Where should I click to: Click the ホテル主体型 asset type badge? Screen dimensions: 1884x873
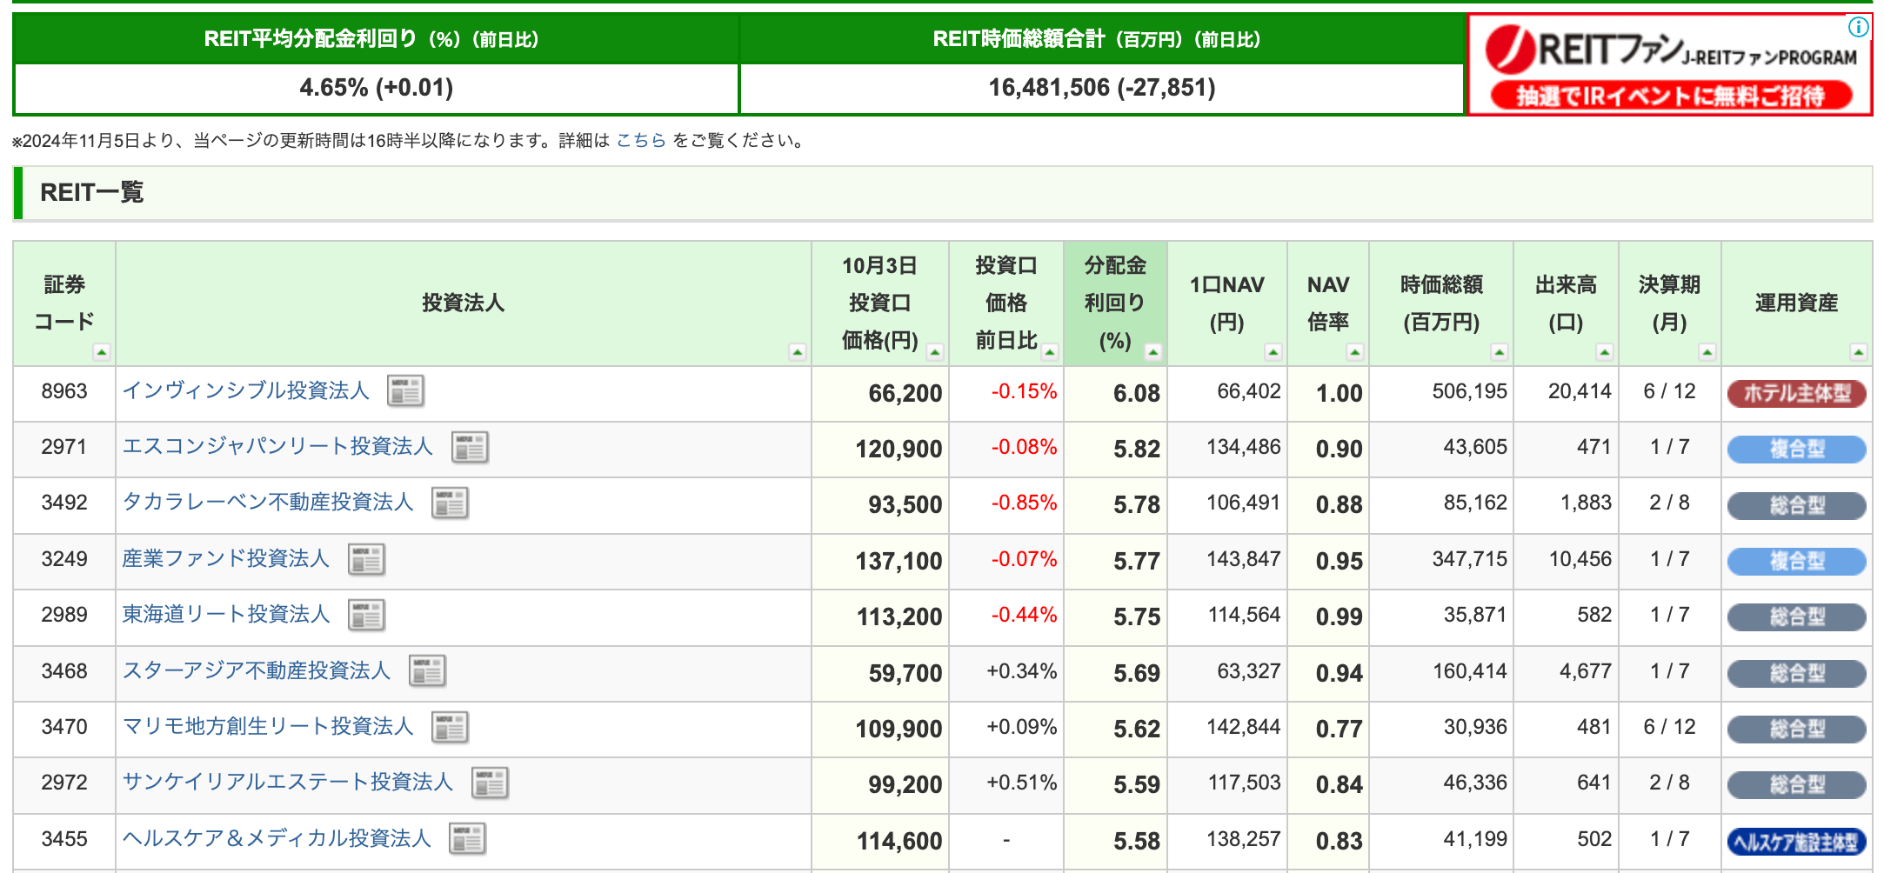[1796, 393]
